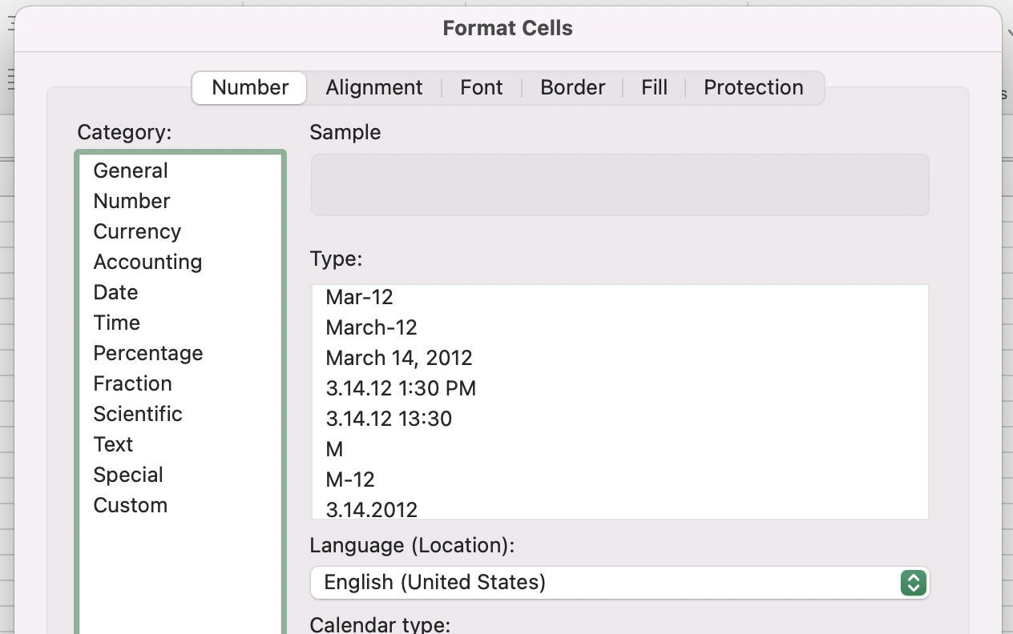Select the Text category

tap(113, 444)
